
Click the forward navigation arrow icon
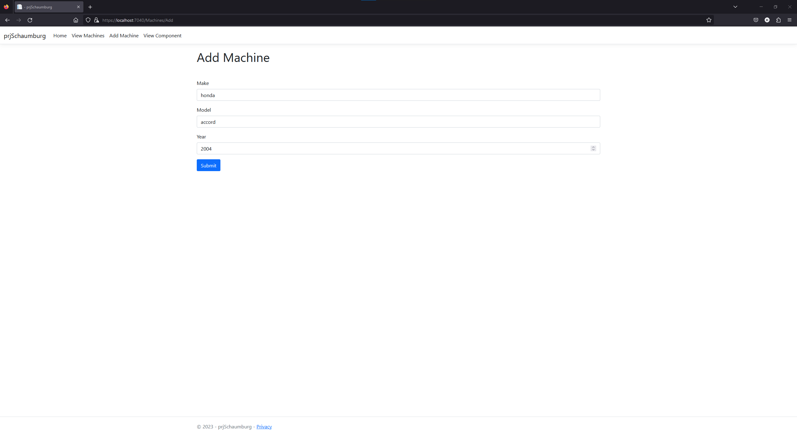click(x=18, y=20)
